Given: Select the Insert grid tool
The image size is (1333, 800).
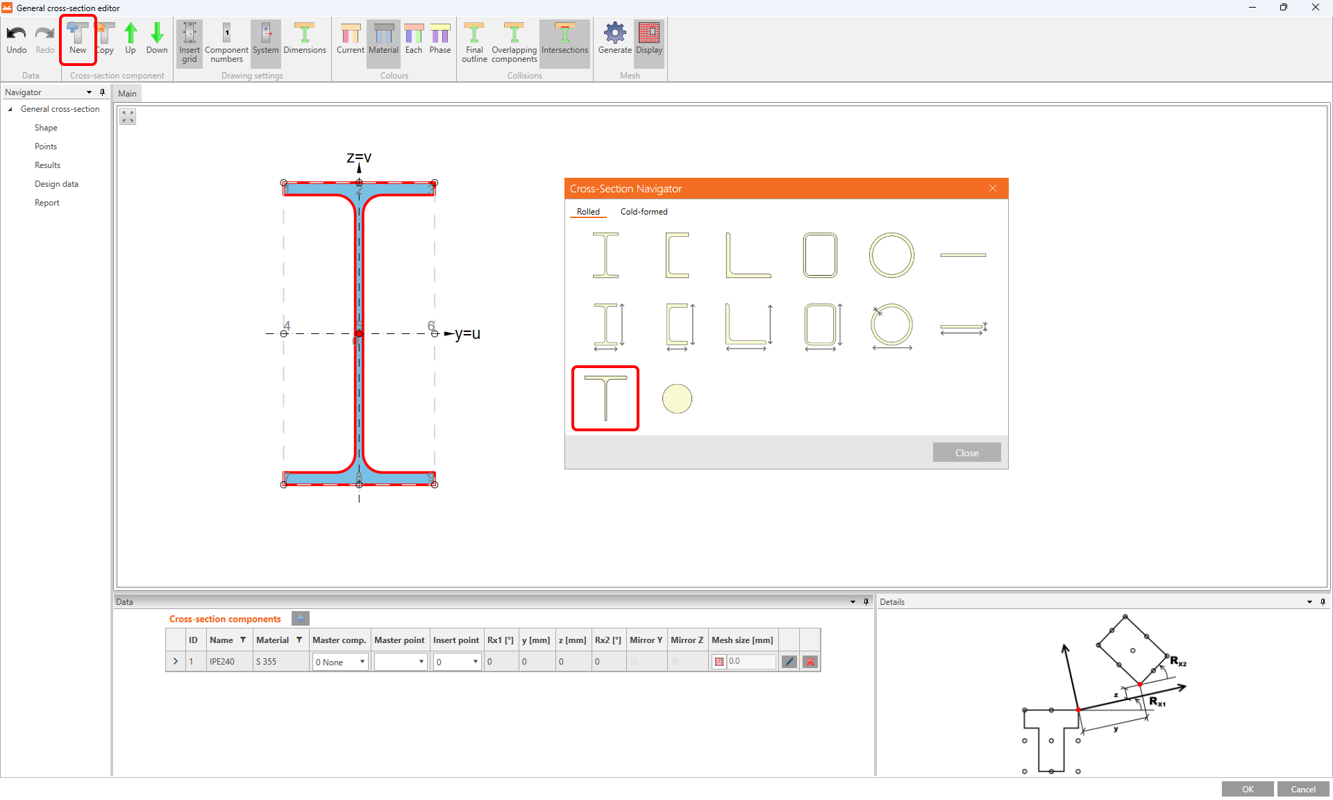Looking at the screenshot, I should point(189,42).
